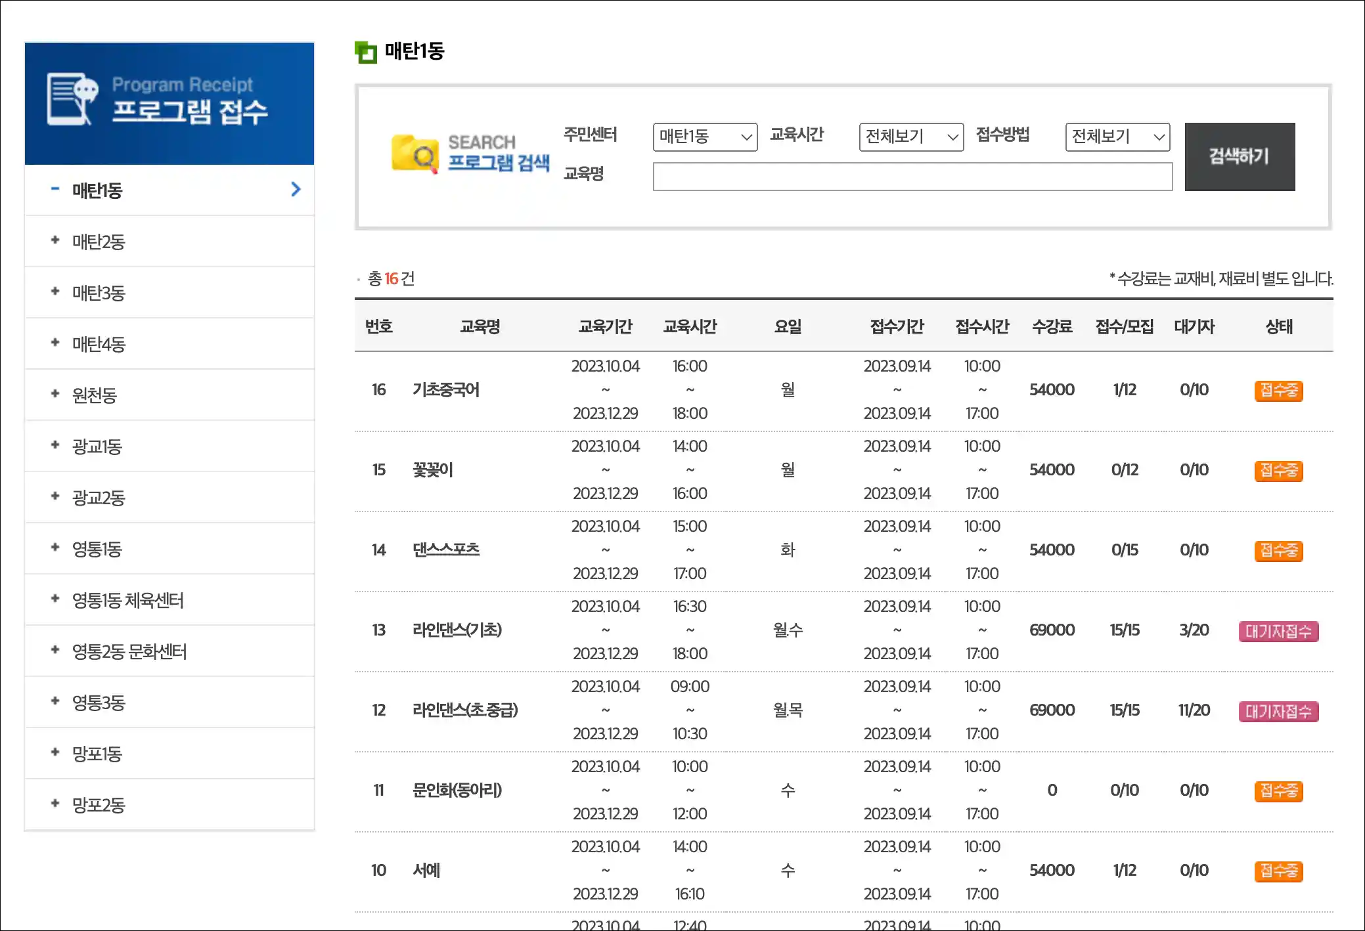The height and width of the screenshot is (931, 1365).
Task: Expand the 매탄2동 plus icon
Action: 55,240
